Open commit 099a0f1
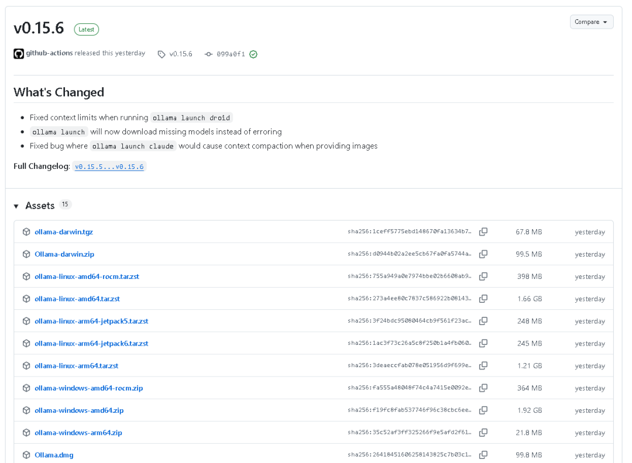This screenshot has width=632, height=463. [231, 54]
